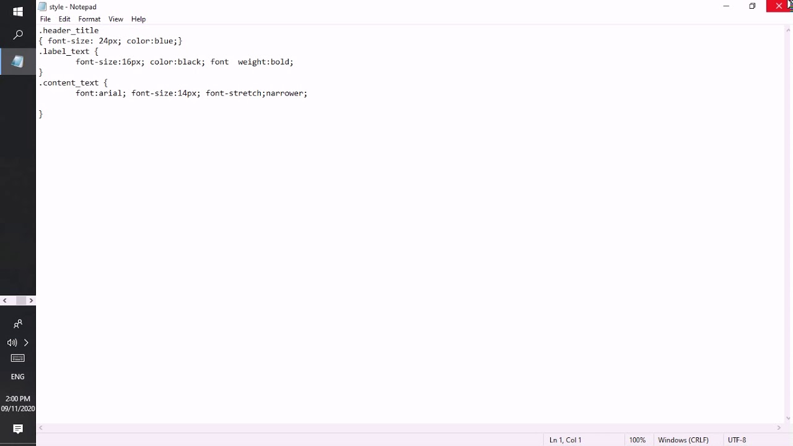Viewport: 793px width, 446px height.
Task: Click the 'font:arial' declaration
Action: pos(100,93)
